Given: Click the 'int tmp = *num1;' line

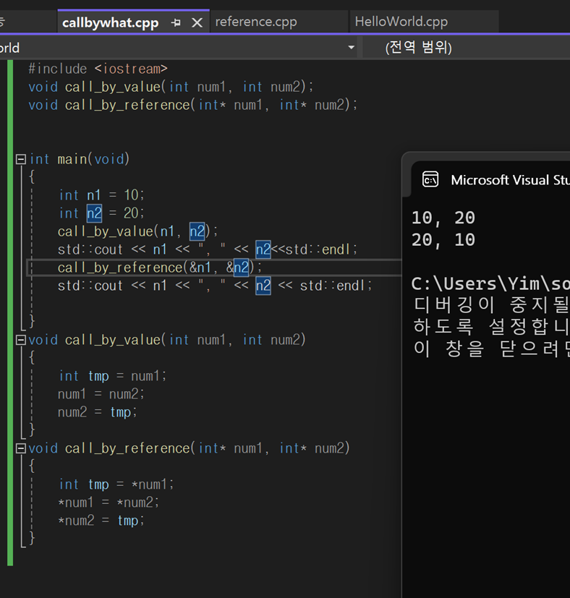Looking at the screenshot, I should coord(116,484).
